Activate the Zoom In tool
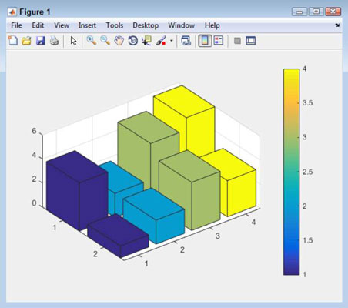 coord(92,41)
